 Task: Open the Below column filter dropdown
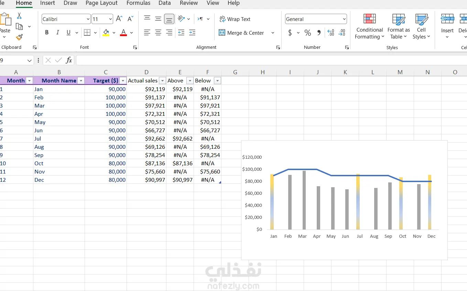(x=217, y=81)
